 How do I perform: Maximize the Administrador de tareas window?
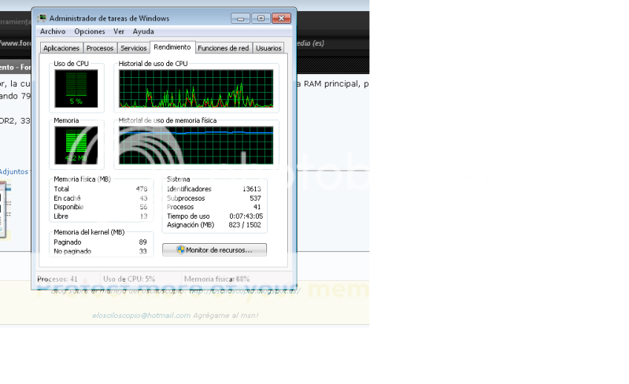tap(261, 18)
